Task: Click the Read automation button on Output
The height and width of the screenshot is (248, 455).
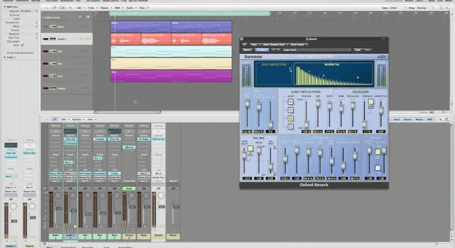Action: 129,189
